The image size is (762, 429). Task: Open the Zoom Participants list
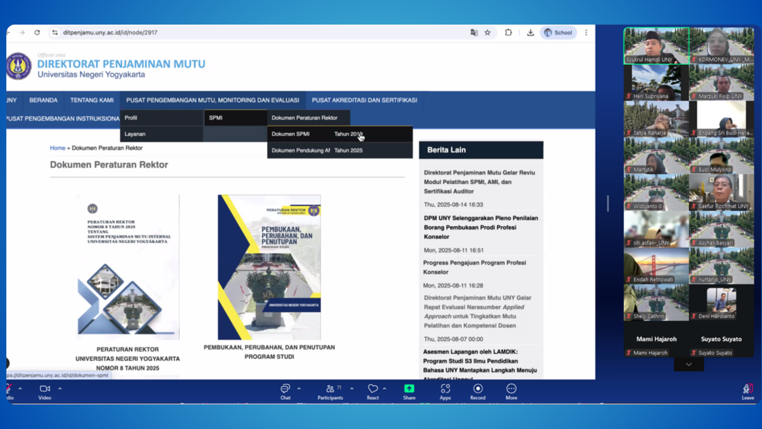pyautogui.click(x=330, y=391)
